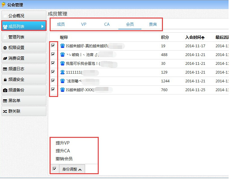This screenshot has width=231, height=179.
Task: Uncheck the checkbox for the 积分 1244 member
Action: tap(53, 81)
